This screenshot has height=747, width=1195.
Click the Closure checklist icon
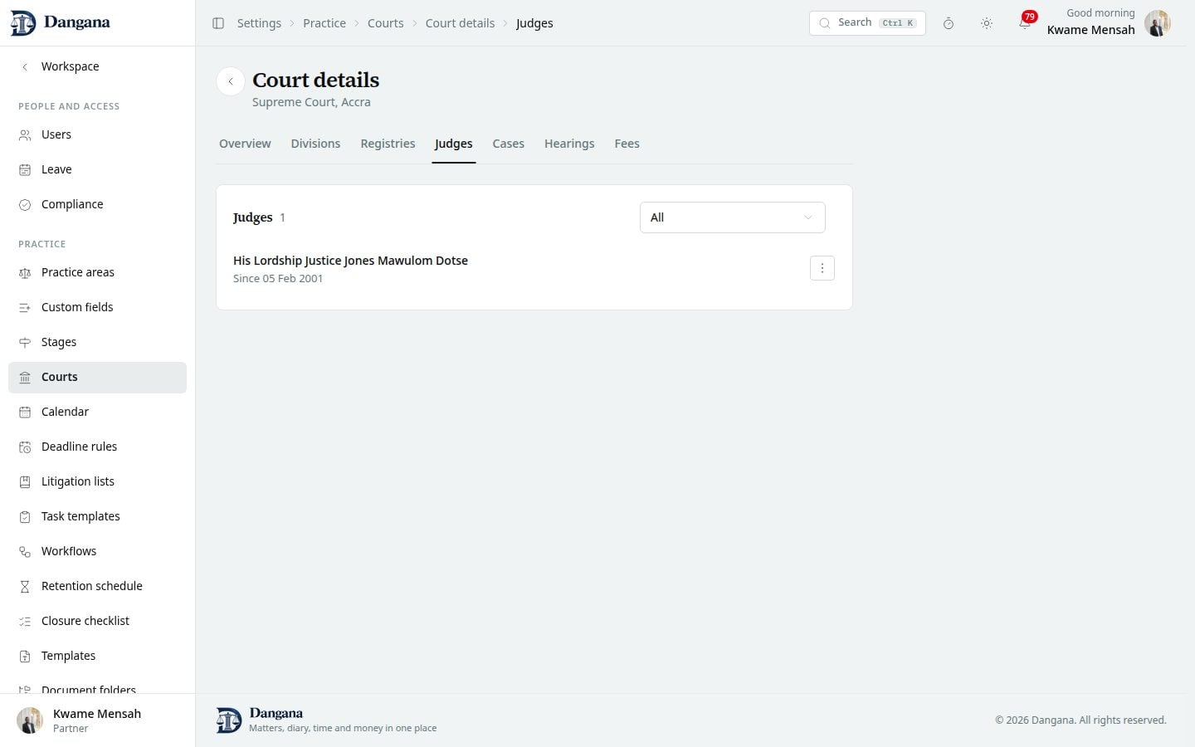pyautogui.click(x=25, y=621)
